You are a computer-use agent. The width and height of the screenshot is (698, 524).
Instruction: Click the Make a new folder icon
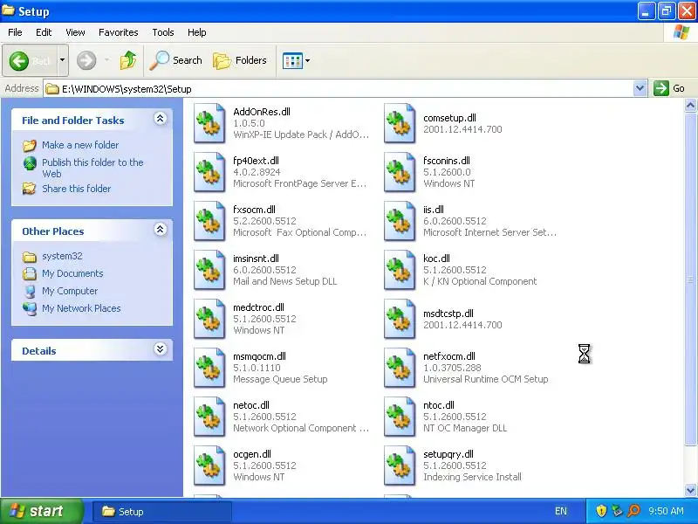[30, 145]
